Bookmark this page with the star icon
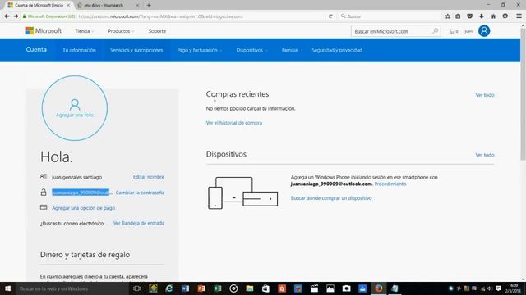Viewport: 526px width, 295px height. pos(447,16)
